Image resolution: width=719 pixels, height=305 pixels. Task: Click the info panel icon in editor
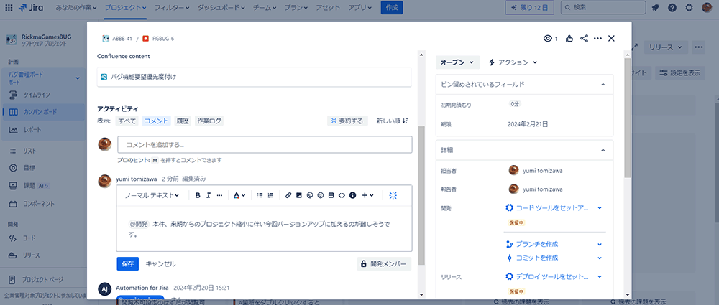352,195
